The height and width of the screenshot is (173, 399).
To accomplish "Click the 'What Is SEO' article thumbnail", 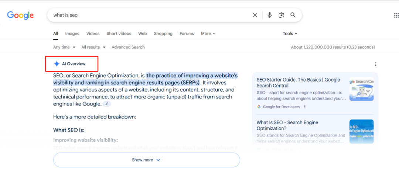I will (x=361, y=132).
